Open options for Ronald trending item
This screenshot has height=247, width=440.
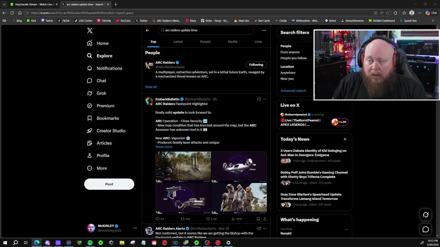pyautogui.click(x=346, y=229)
